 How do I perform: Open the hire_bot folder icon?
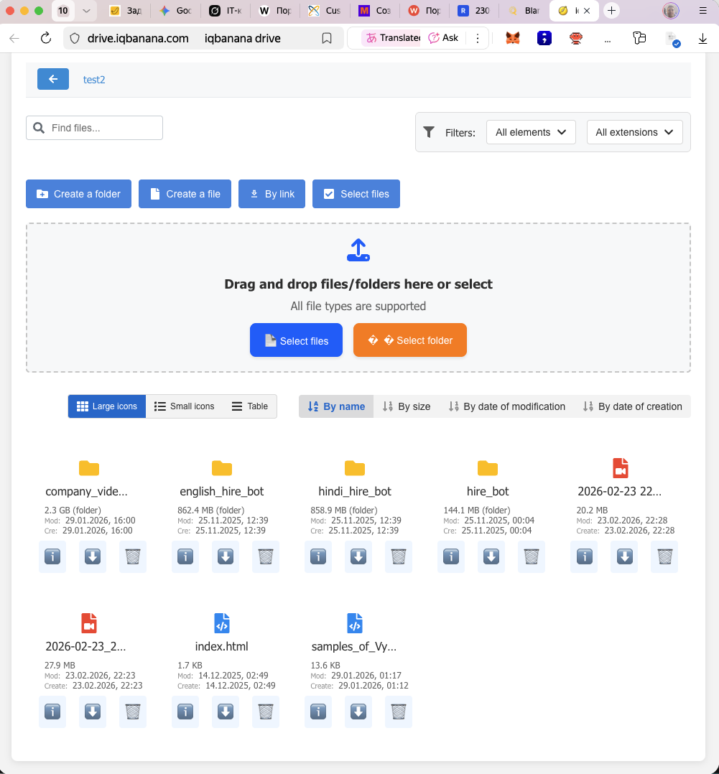488,468
